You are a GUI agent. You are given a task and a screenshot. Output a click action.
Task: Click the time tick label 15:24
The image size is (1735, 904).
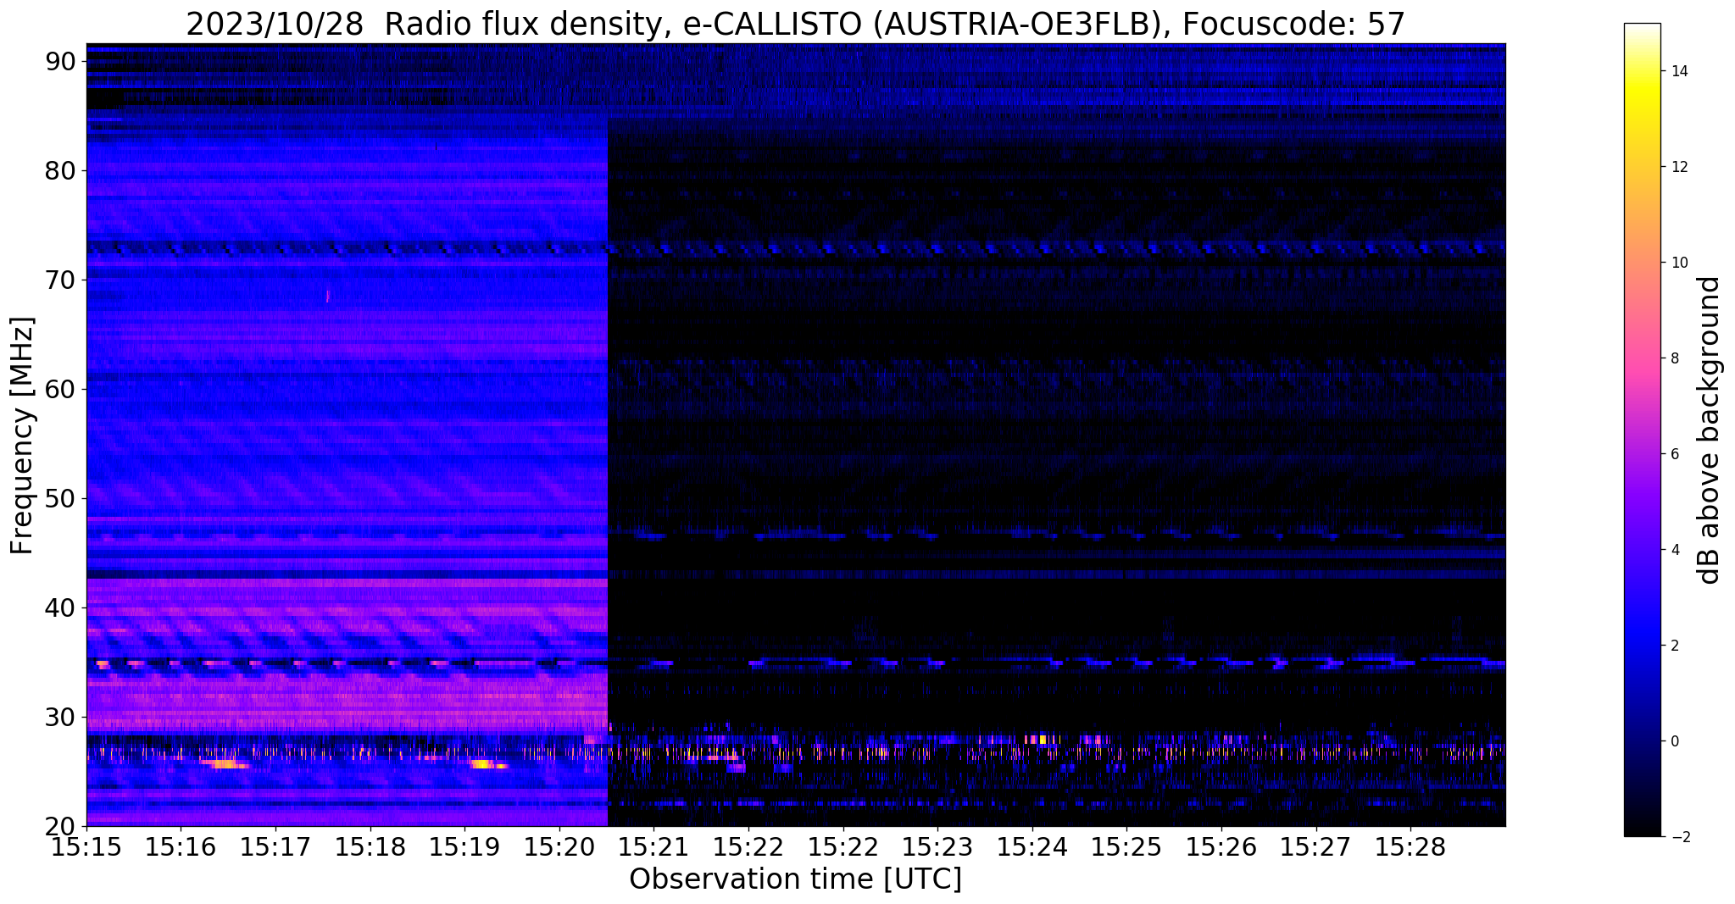click(x=1032, y=847)
